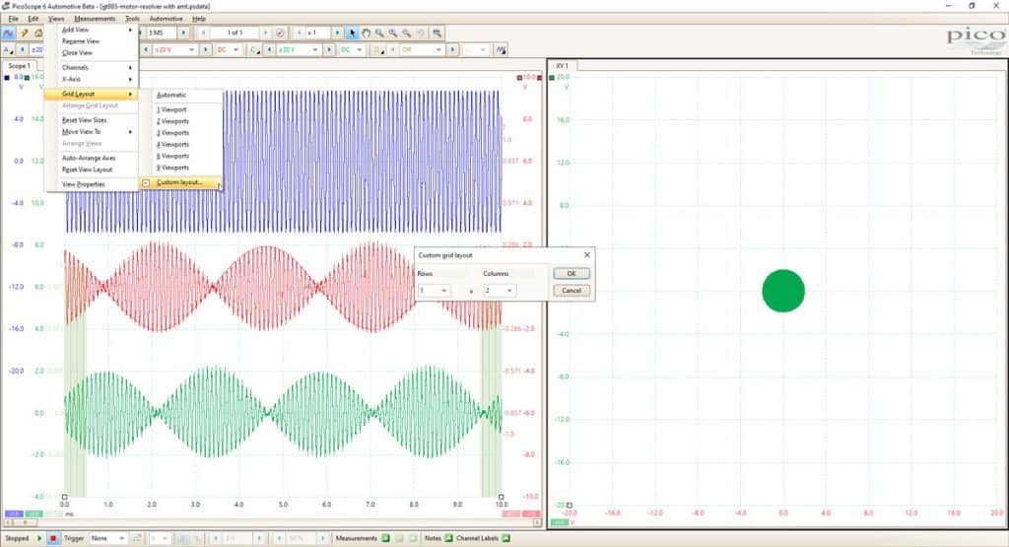Image resolution: width=1009 pixels, height=547 pixels.
Task: Increase zoom factor arrow next to x 1
Action: coord(337,33)
